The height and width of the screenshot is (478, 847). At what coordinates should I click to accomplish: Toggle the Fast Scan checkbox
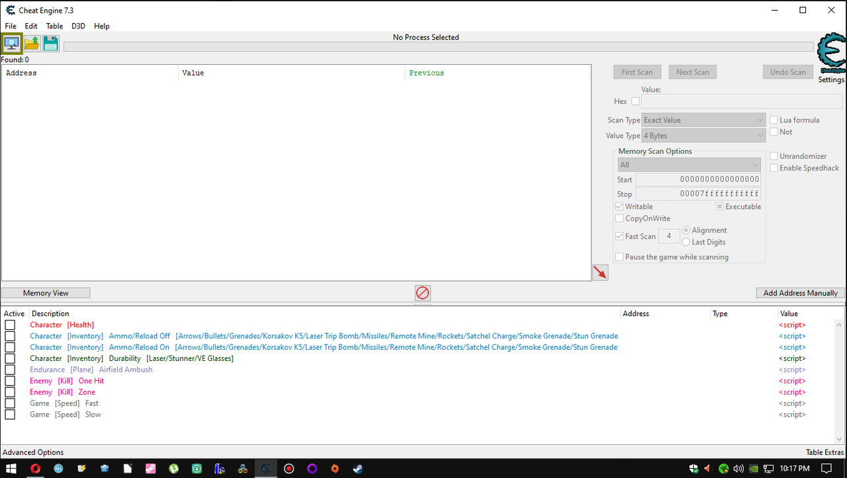tap(619, 236)
